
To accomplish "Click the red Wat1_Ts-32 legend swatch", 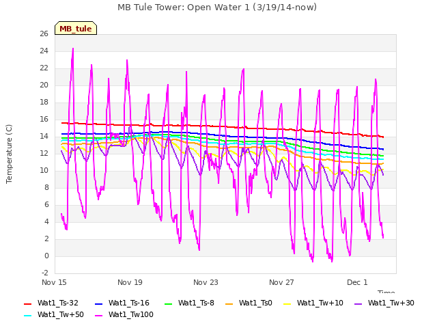I will (27, 303).
